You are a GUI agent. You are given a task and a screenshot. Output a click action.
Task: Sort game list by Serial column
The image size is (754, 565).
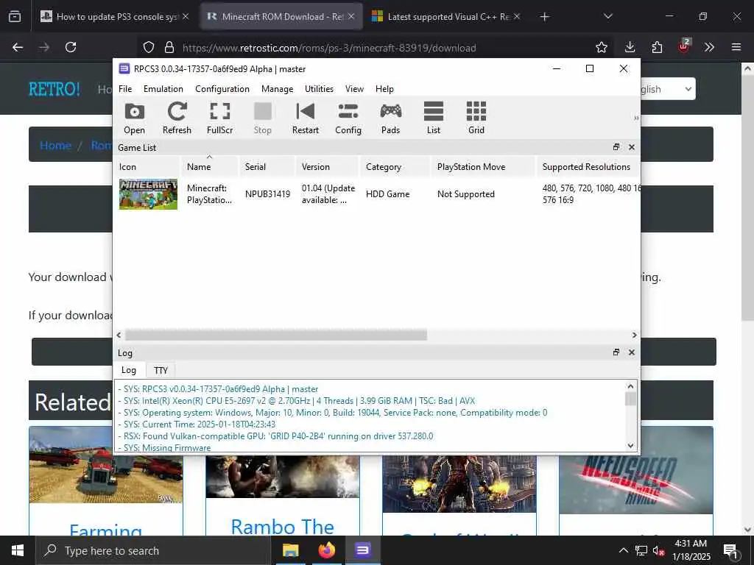tap(267, 167)
